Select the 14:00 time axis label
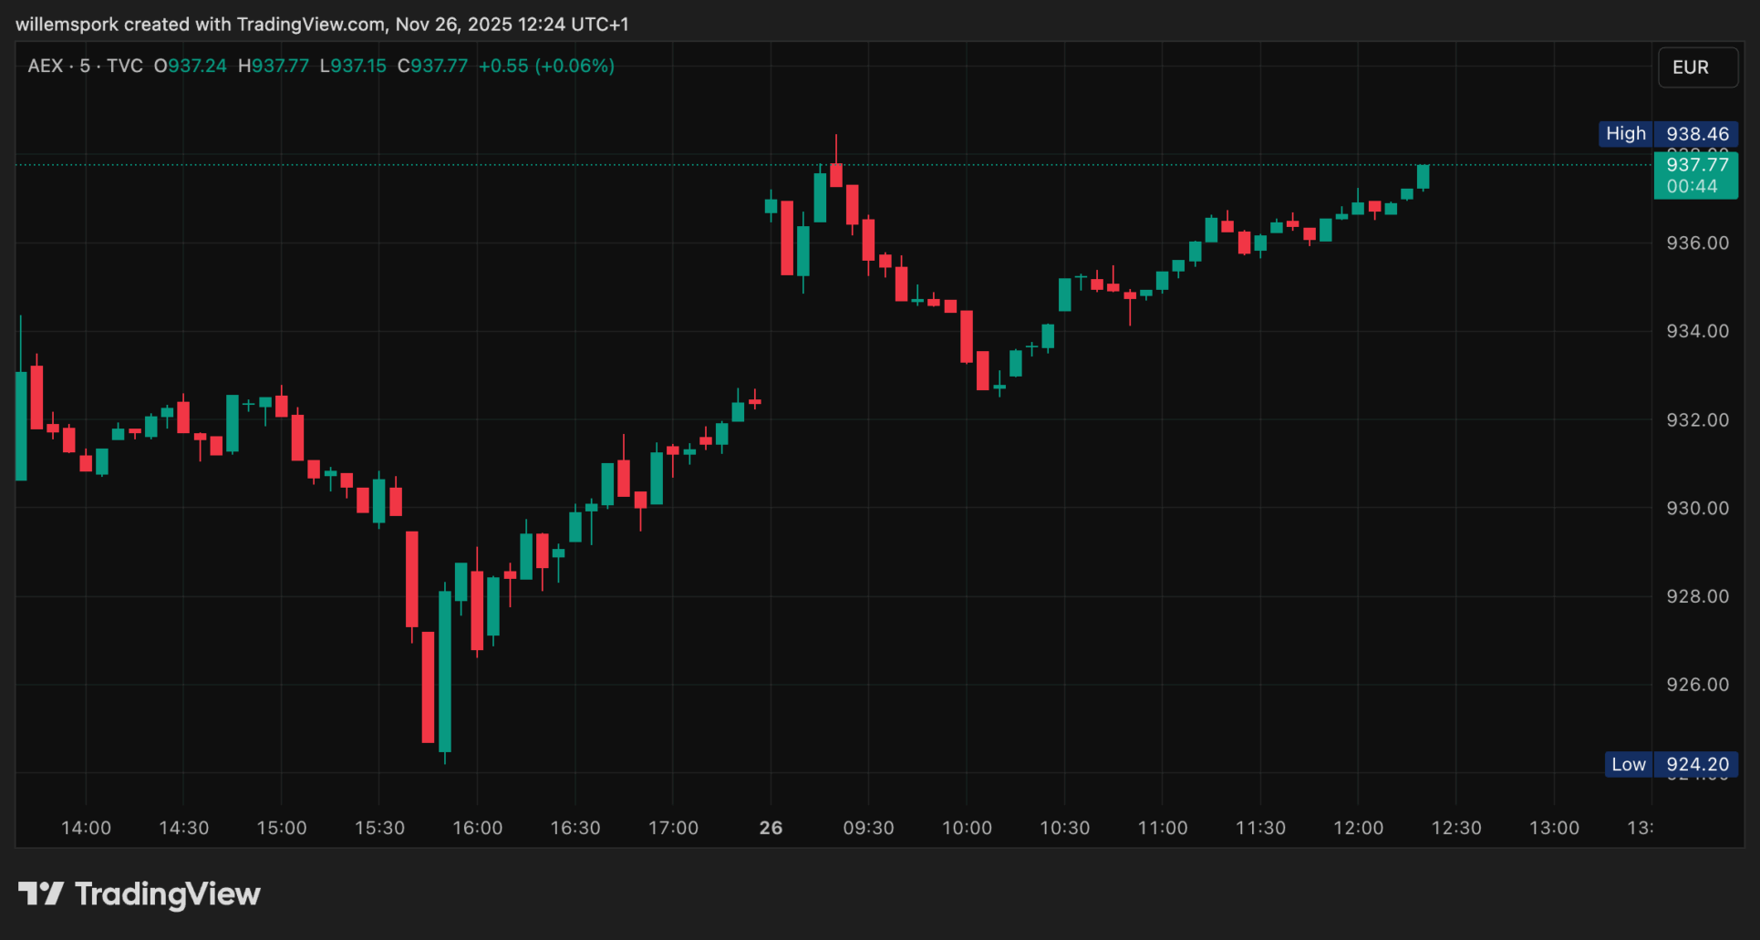Screen dimensions: 1760x940 click(86, 828)
